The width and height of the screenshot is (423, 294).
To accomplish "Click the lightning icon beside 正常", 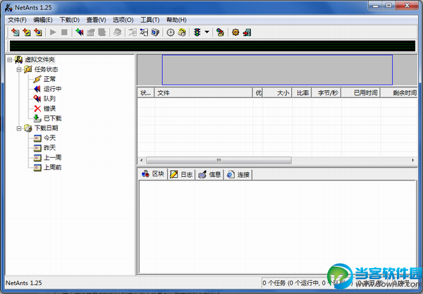I will (x=37, y=79).
